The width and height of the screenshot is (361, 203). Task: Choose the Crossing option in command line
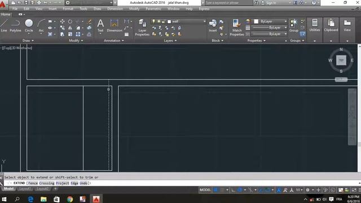point(47,183)
